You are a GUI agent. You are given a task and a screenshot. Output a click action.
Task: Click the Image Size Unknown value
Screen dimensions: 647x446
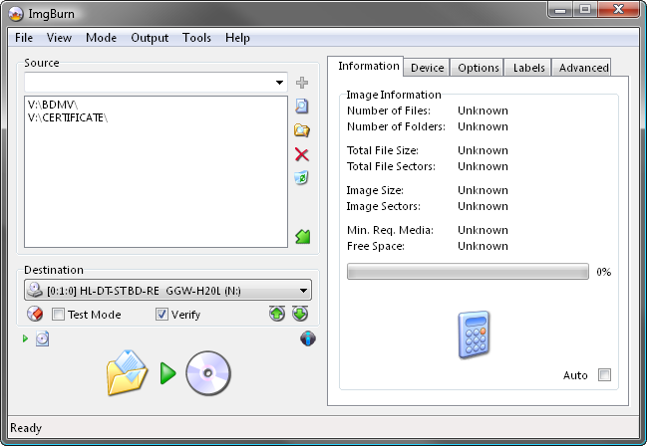pyautogui.click(x=483, y=190)
